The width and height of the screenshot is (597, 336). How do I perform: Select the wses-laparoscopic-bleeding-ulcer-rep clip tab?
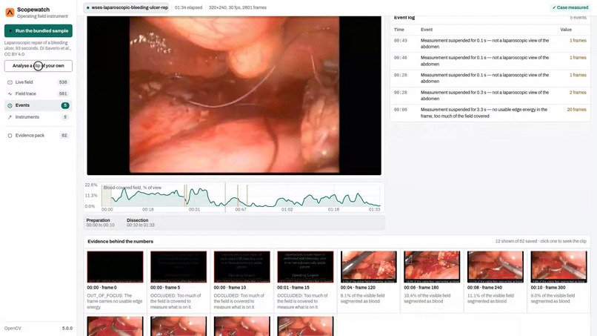tap(127, 7)
